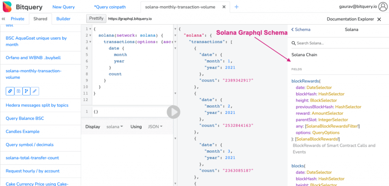Click the search magnifier icon in docs

click(x=294, y=43)
